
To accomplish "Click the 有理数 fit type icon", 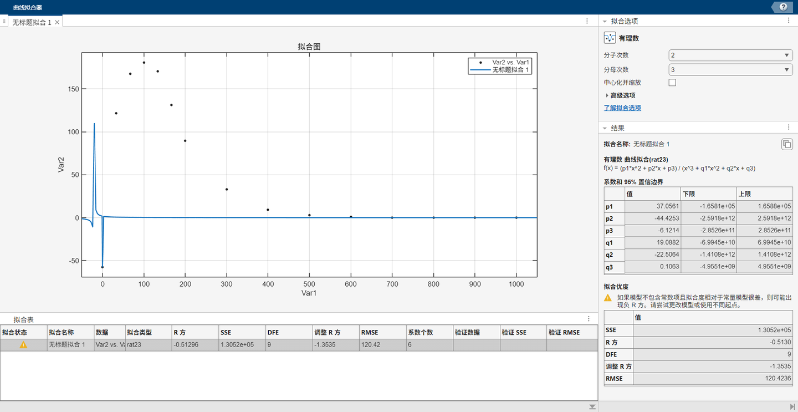I will point(610,38).
